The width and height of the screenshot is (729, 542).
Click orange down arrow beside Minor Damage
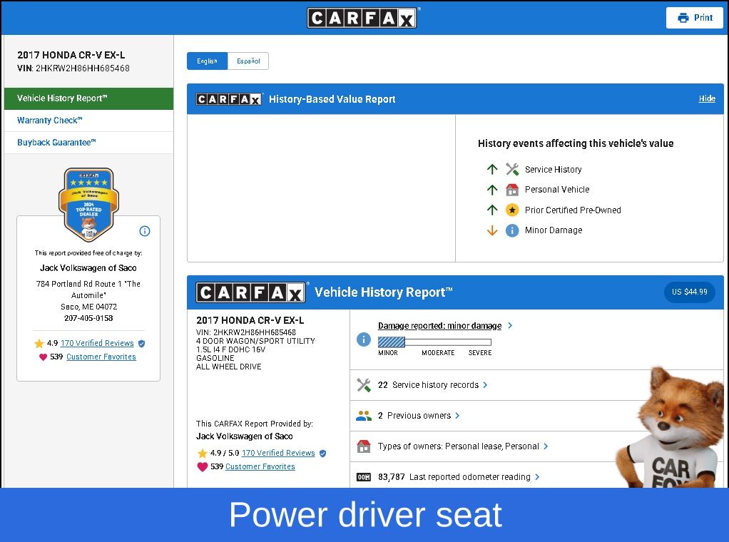(x=492, y=230)
